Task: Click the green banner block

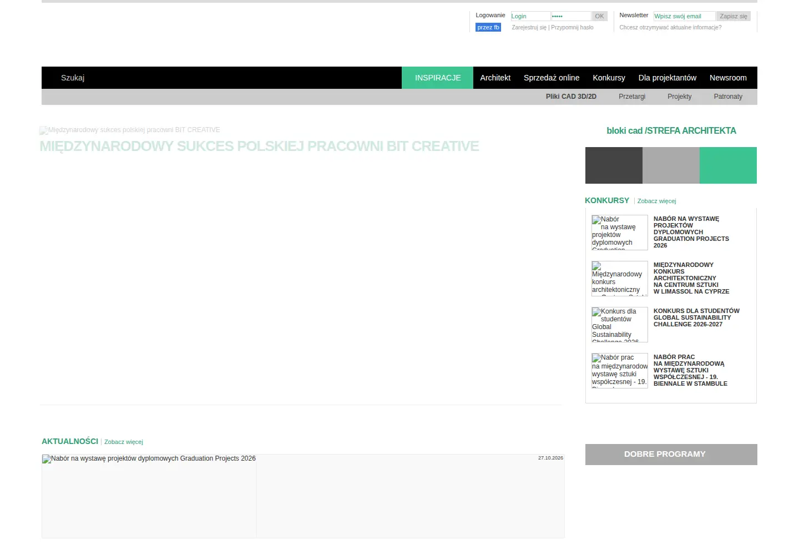Action: tap(728, 165)
